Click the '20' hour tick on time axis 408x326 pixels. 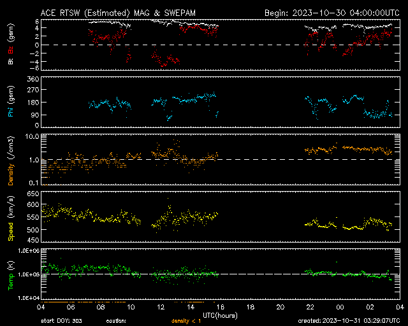(280, 307)
